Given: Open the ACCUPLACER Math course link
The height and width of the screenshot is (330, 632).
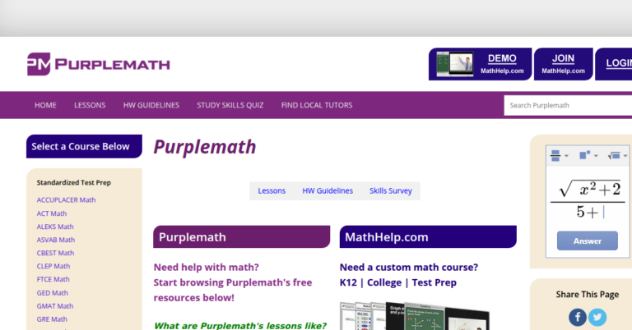Looking at the screenshot, I should 66,199.
